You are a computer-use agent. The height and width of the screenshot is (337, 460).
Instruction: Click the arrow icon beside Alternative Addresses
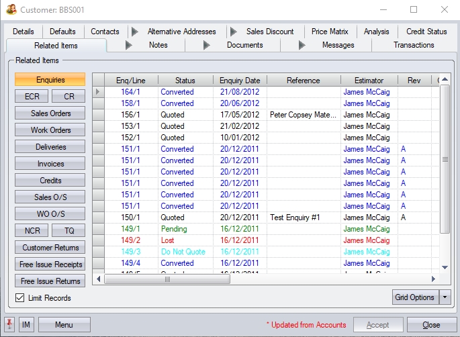(134, 32)
